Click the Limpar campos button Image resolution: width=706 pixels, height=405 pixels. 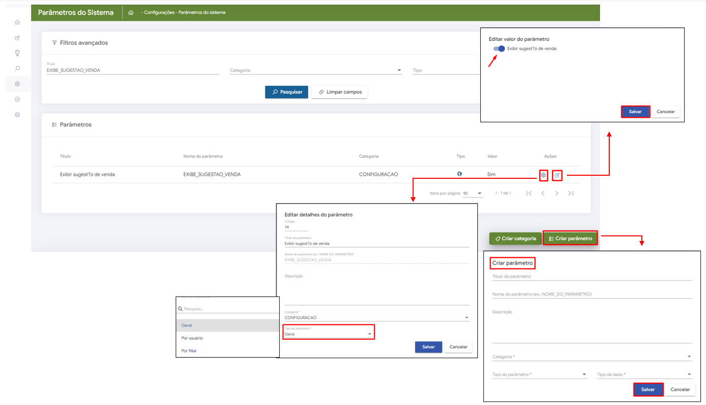click(x=340, y=92)
